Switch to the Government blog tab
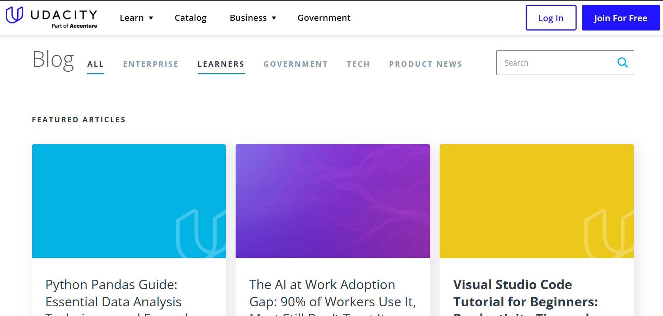Screen dimensions: 663x316 point(295,64)
